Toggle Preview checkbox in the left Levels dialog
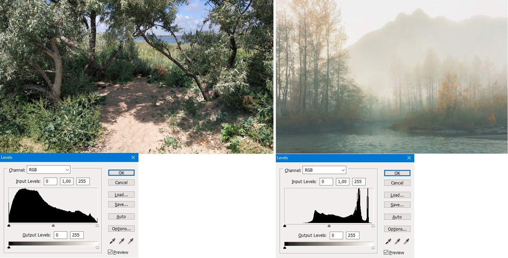The image size is (508, 258). pyautogui.click(x=110, y=252)
